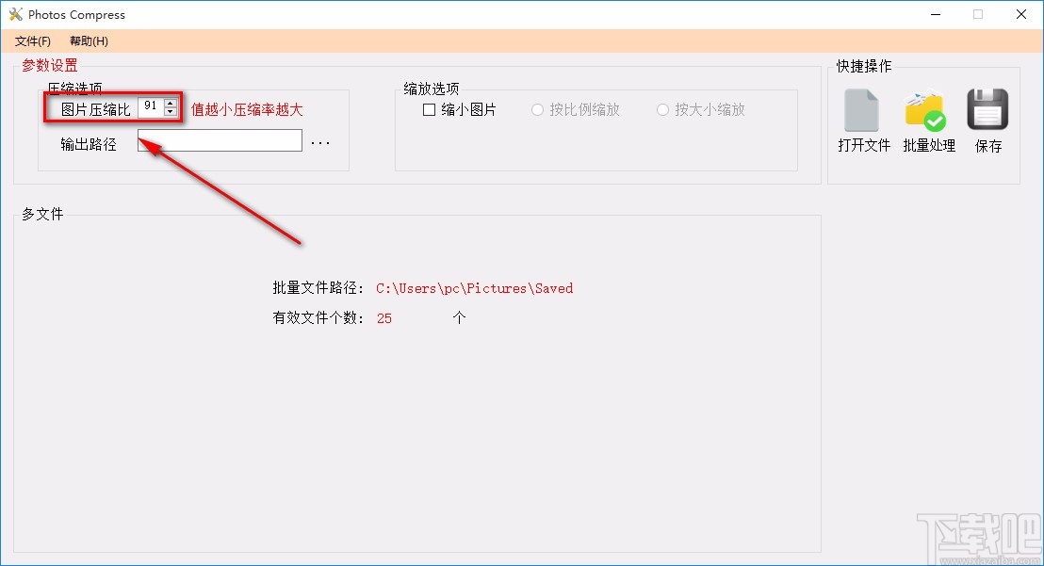Click the red hint 值越小压缩率越大
Screen dimensions: 1044x566
[x=247, y=109]
